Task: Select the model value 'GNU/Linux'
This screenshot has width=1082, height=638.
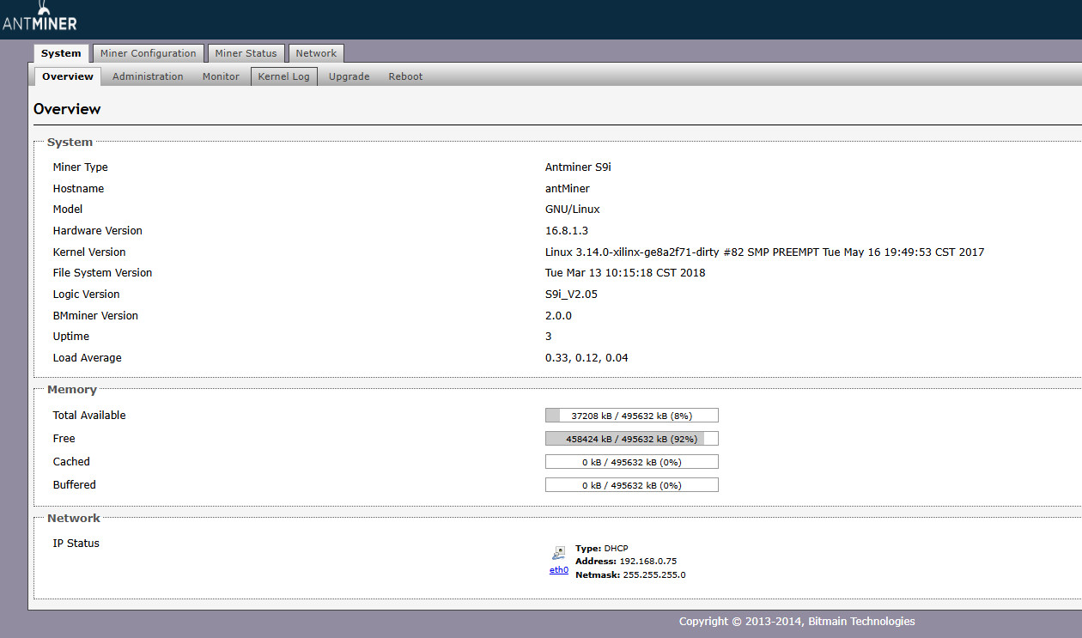Action: [573, 210]
